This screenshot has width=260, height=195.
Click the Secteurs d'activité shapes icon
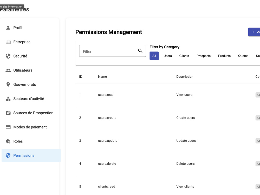point(8,99)
